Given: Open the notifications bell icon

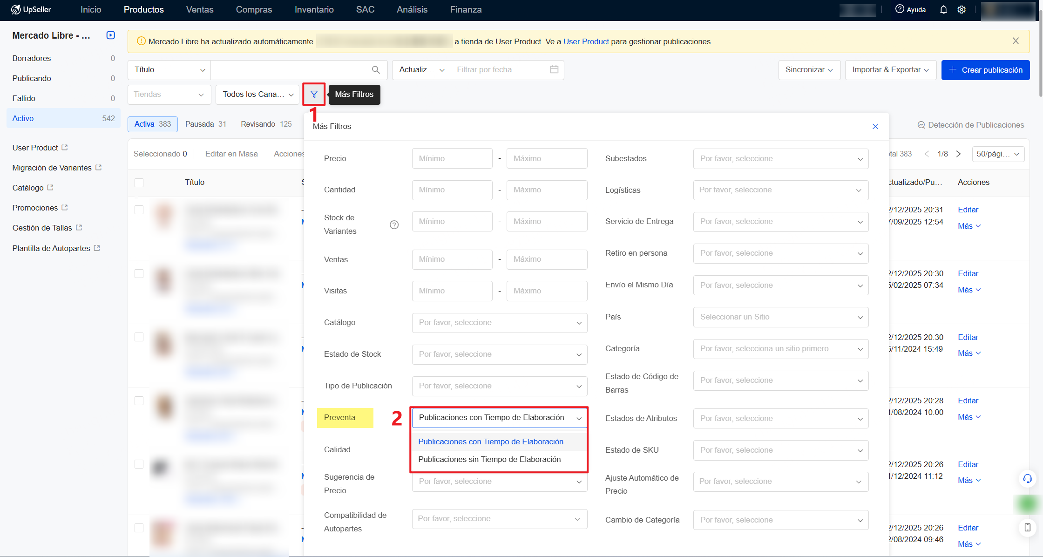Looking at the screenshot, I should tap(943, 10).
